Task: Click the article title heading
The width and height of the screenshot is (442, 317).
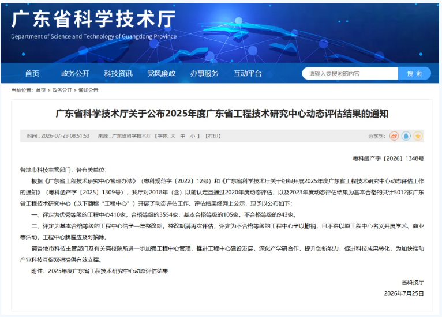Action: (x=222, y=114)
